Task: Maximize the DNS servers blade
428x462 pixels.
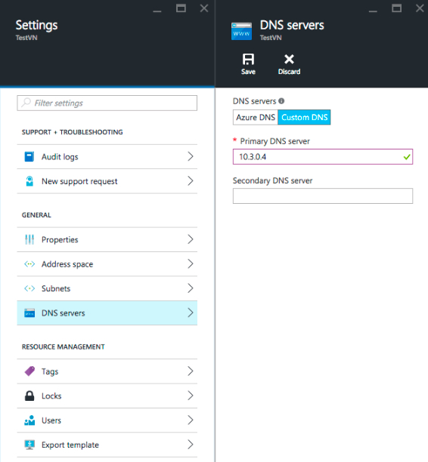Action: click(x=396, y=8)
